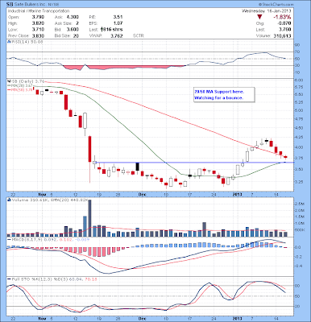
Task: Click the tallest volume bar in mid-November
Action: click(89, 218)
